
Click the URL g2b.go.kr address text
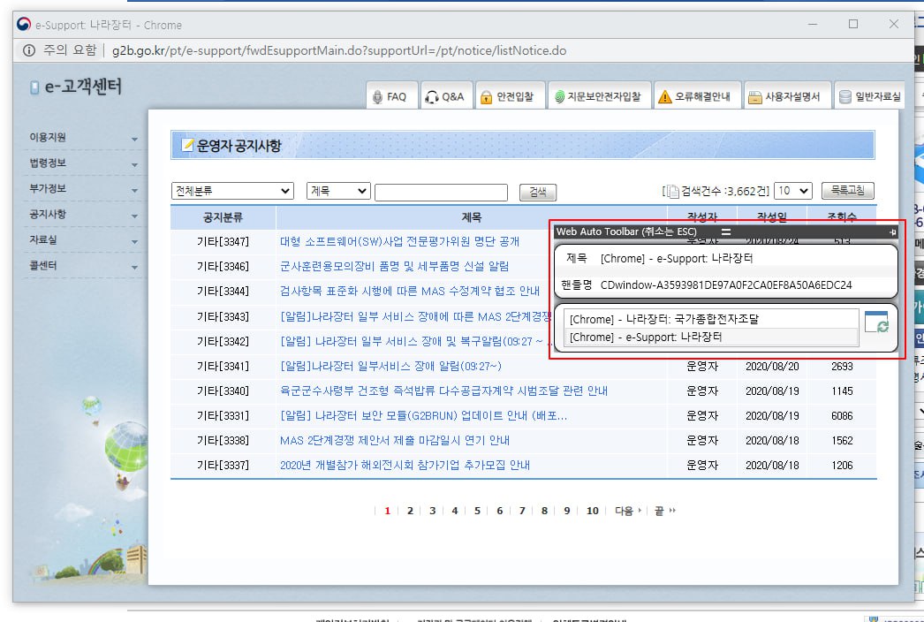[339, 50]
